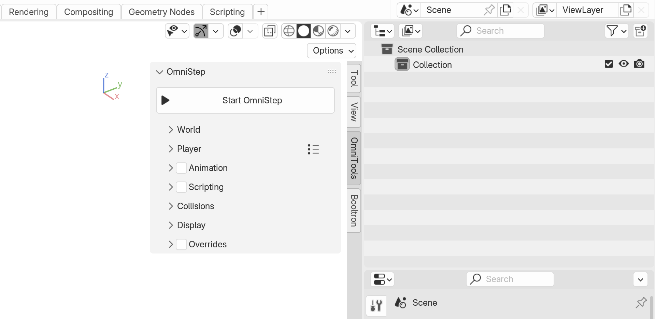Open the Options dropdown

331,50
